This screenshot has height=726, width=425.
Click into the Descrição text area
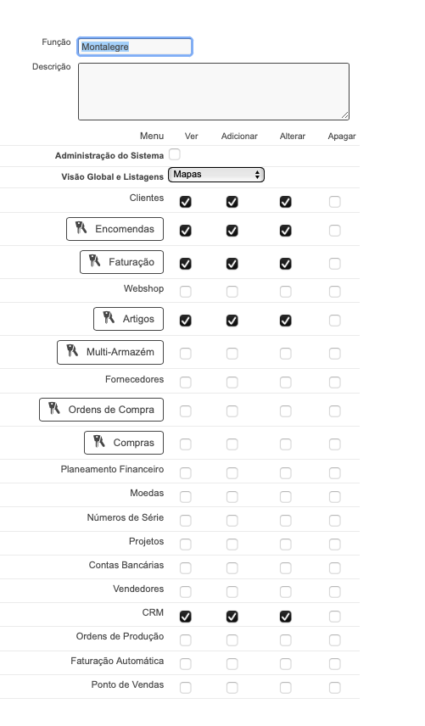coord(214,92)
